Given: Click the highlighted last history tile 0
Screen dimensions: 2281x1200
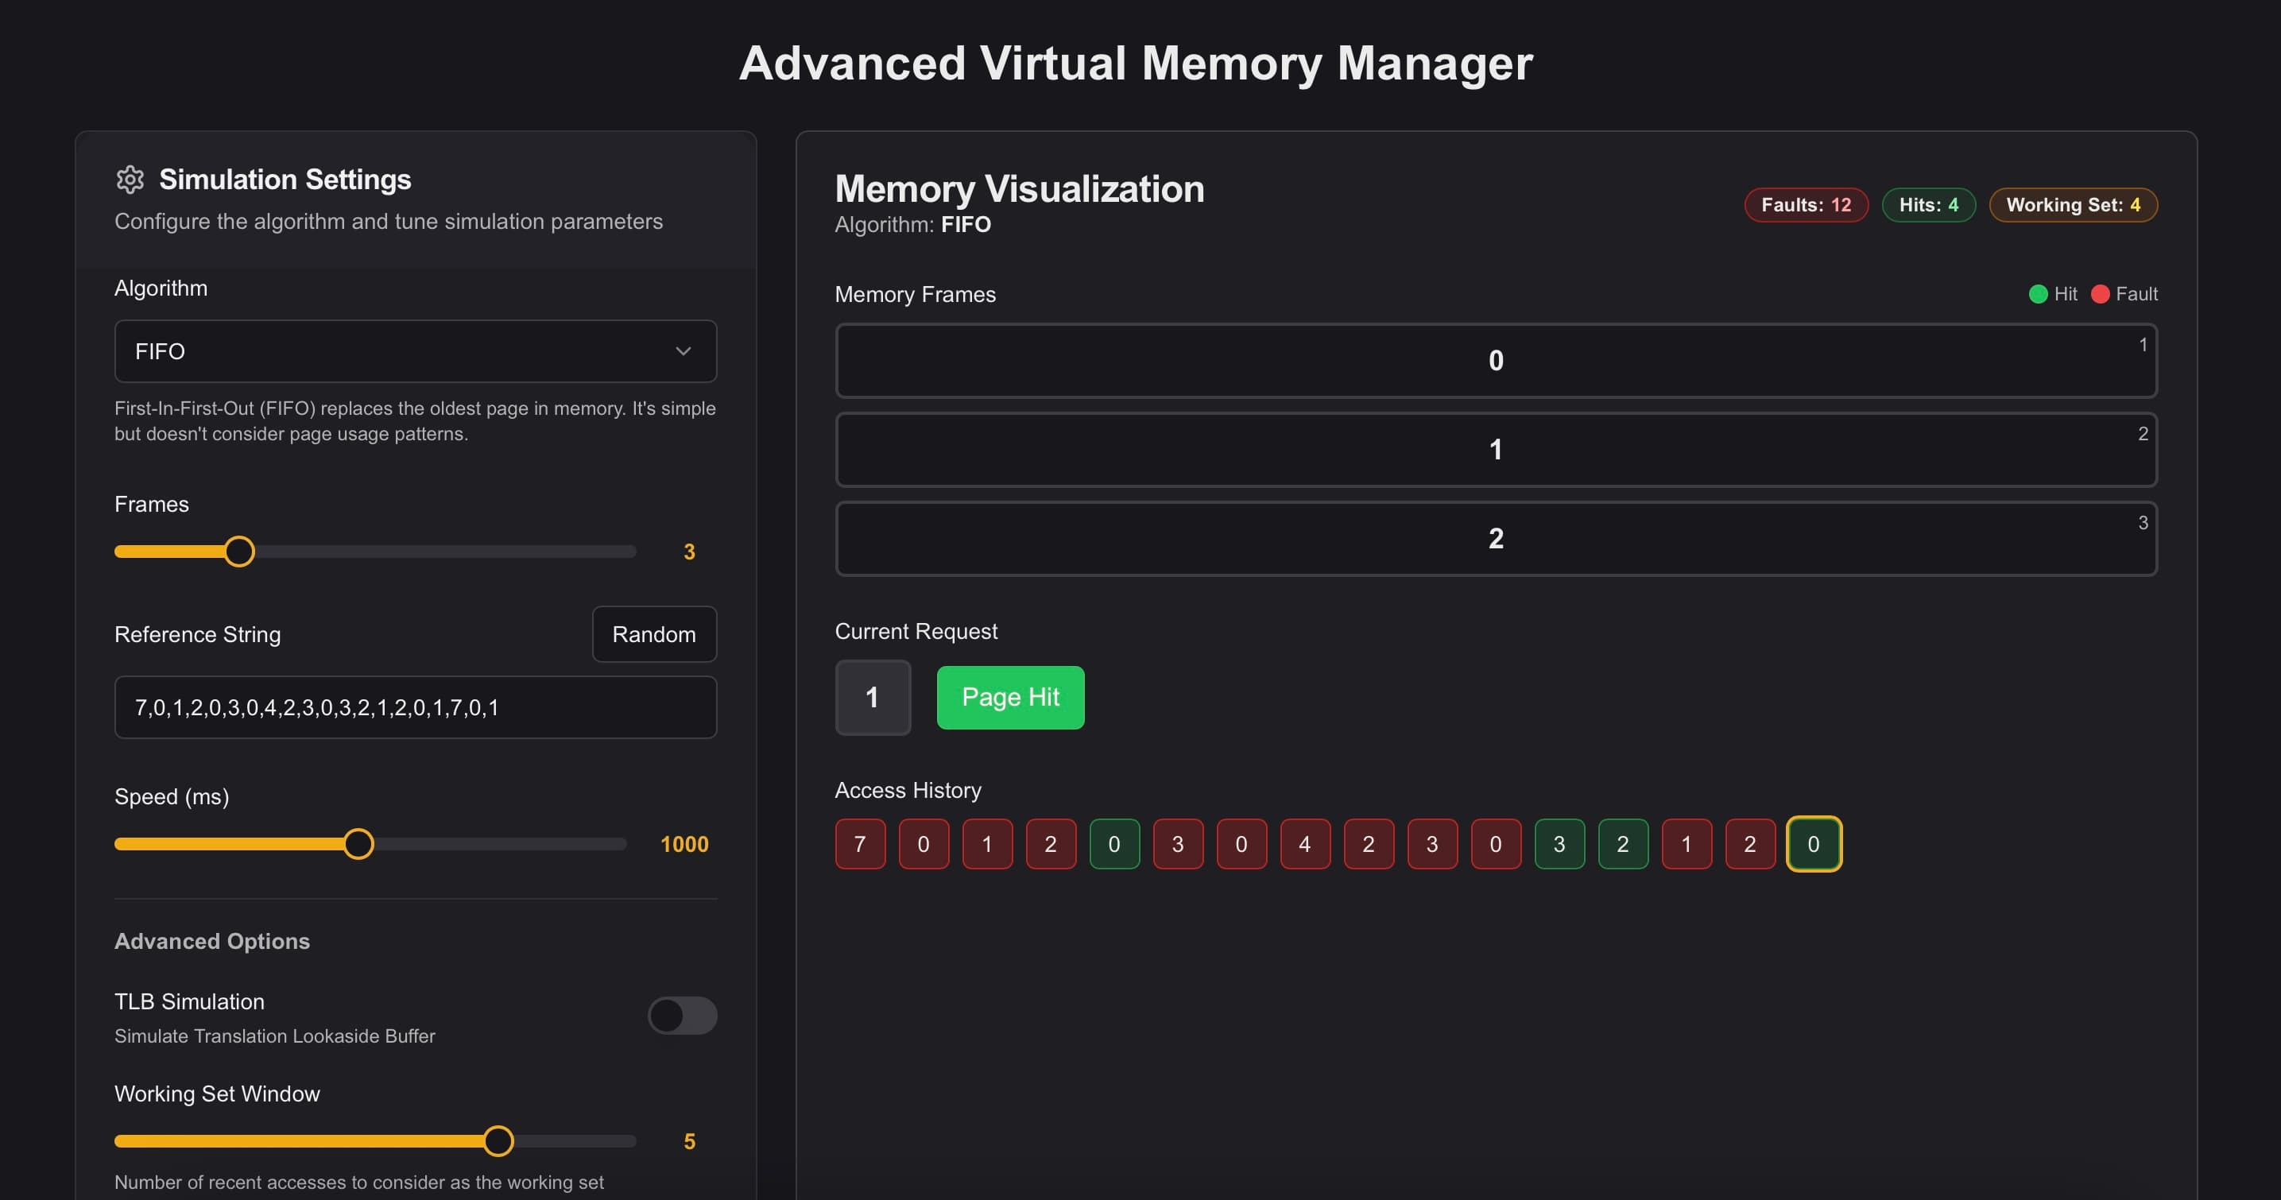Looking at the screenshot, I should (x=1814, y=844).
